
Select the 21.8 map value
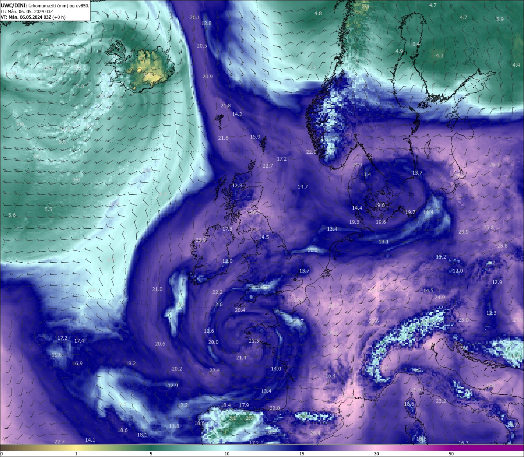pos(226,106)
